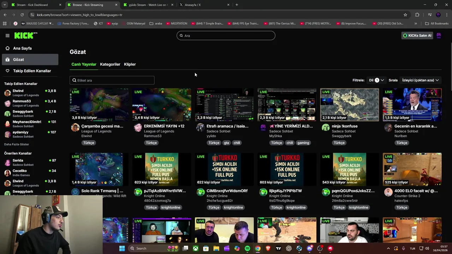The image size is (452, 254).
Task: Select Elwind in Takip Edilen Kanallar list
Action: 30,93
